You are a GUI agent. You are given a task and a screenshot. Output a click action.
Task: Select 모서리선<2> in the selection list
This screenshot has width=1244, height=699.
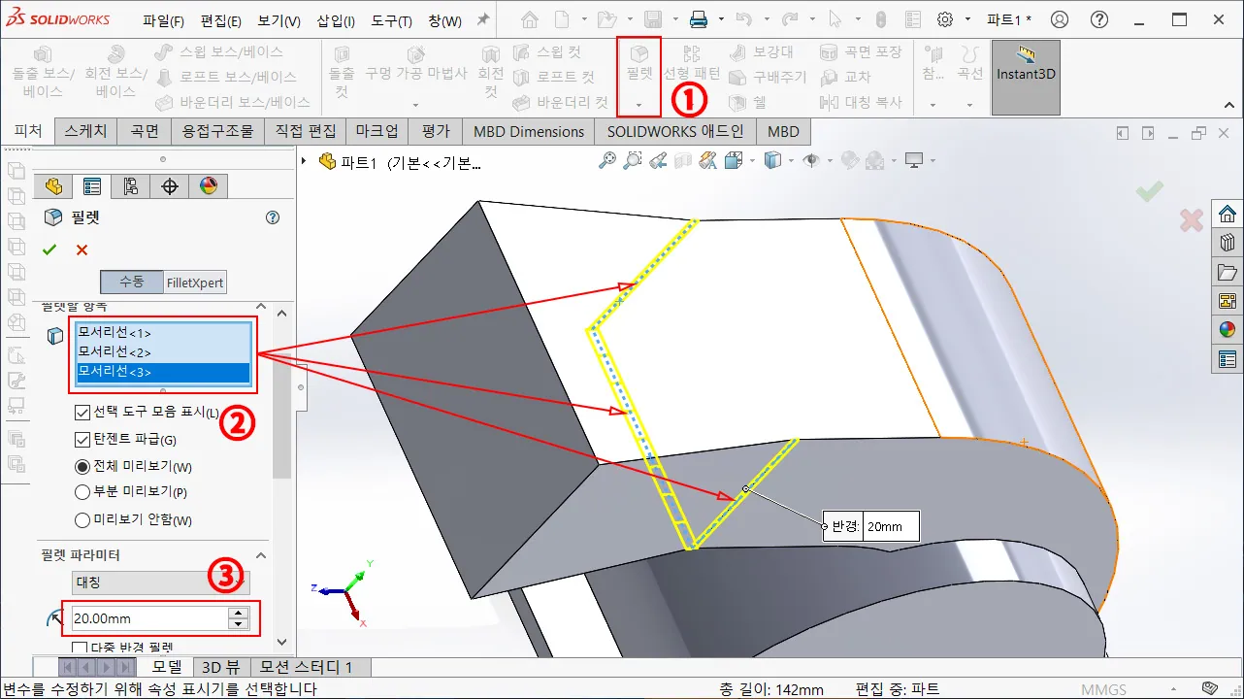(163, 351)
